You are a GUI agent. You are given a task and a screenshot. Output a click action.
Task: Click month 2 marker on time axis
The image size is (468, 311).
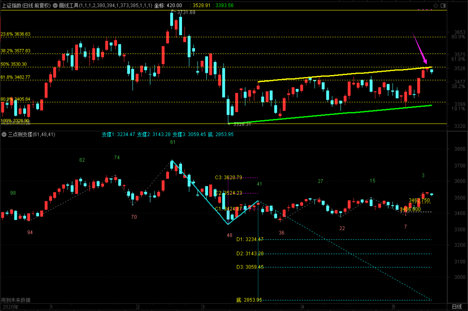pos(138,307)
